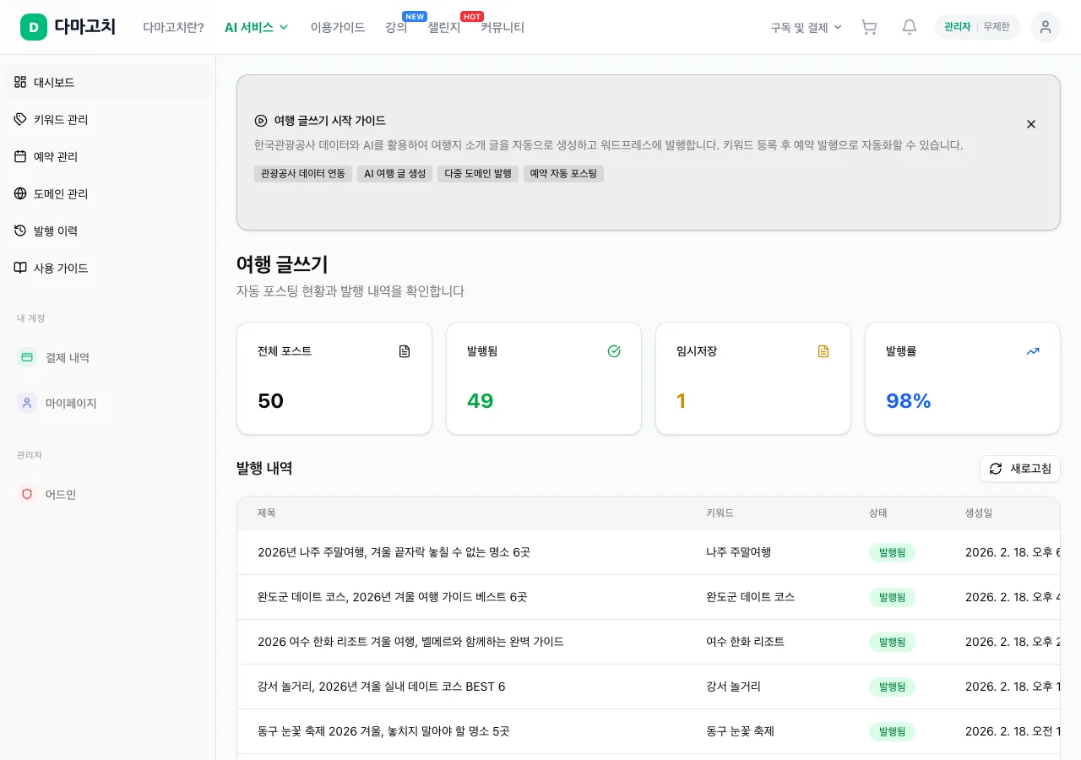Open notifications bell icon

910,27
